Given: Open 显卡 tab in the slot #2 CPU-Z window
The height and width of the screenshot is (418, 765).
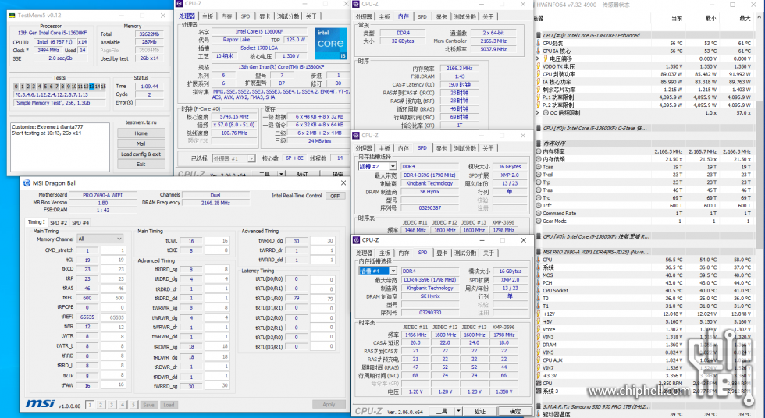Looking at the screenshot, I should coord(442,148).
